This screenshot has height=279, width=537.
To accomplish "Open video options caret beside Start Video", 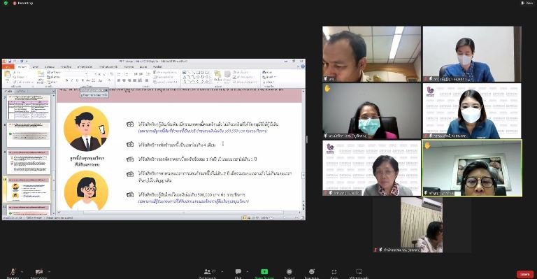I will click(50, 272).
